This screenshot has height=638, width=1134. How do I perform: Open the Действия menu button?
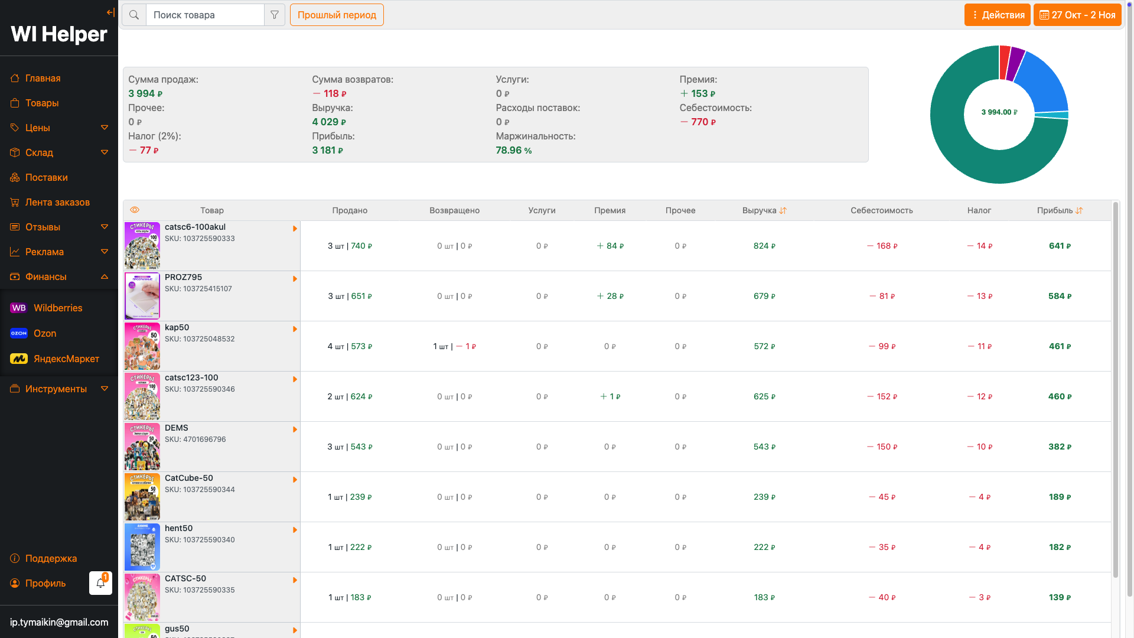(x=997, y=15)
